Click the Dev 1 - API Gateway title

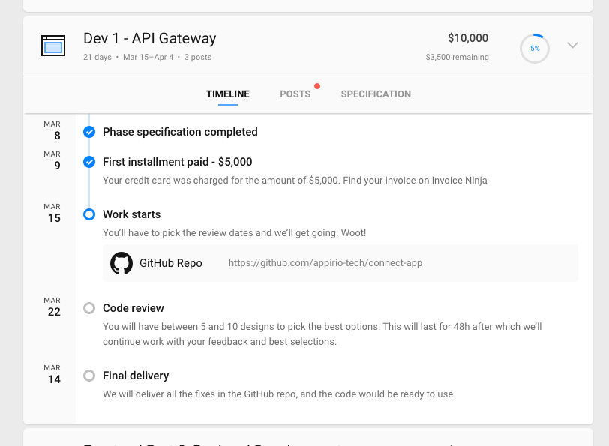pyautogui.click(x=150, y=38)
